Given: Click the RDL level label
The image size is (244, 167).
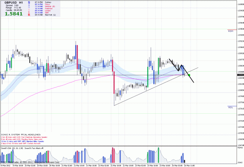Looking at the screenshot, I should click(x=231, y=107).
